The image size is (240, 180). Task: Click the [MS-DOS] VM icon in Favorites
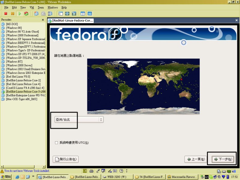(x=3, y=24)
